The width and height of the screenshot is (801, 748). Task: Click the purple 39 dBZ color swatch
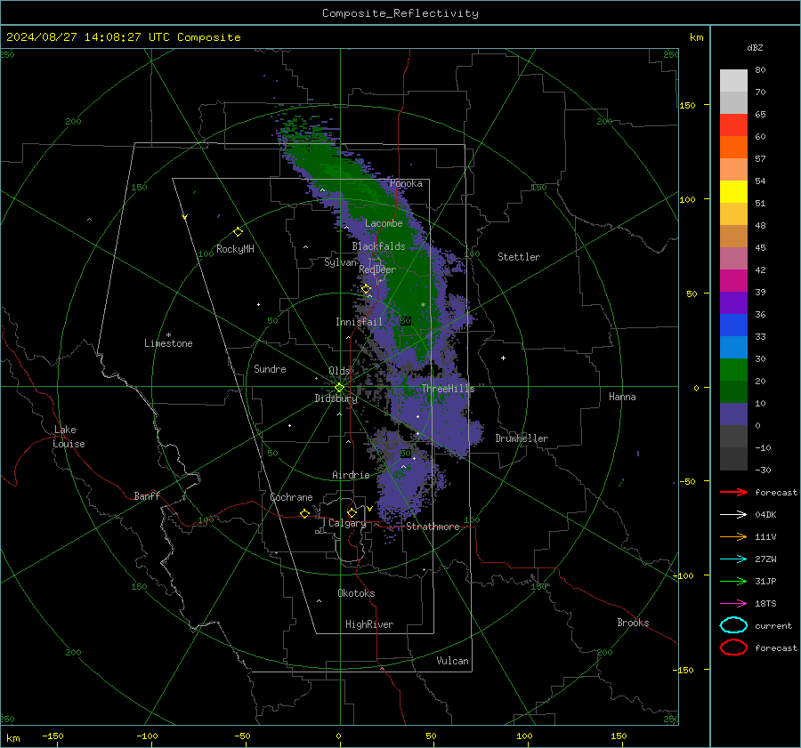point(733,302)
